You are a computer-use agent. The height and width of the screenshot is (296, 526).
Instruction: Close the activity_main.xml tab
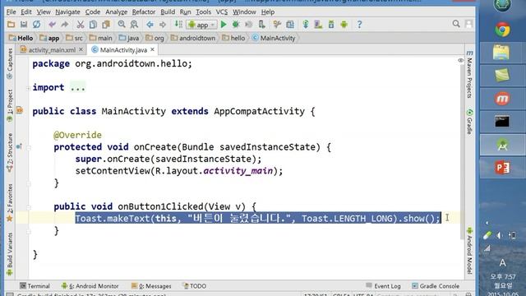pos(81,49)
